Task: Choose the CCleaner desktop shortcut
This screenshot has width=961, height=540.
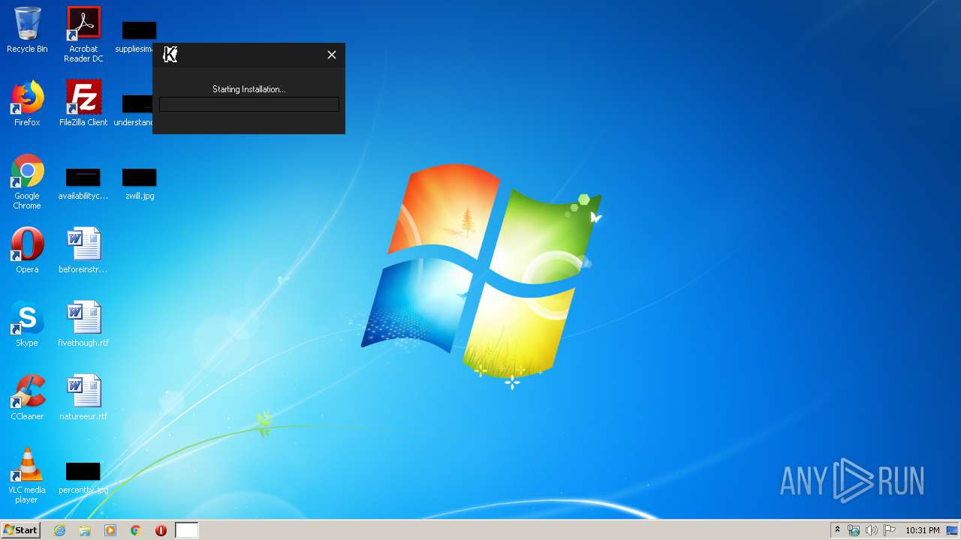Action: [x=27, y=397]
